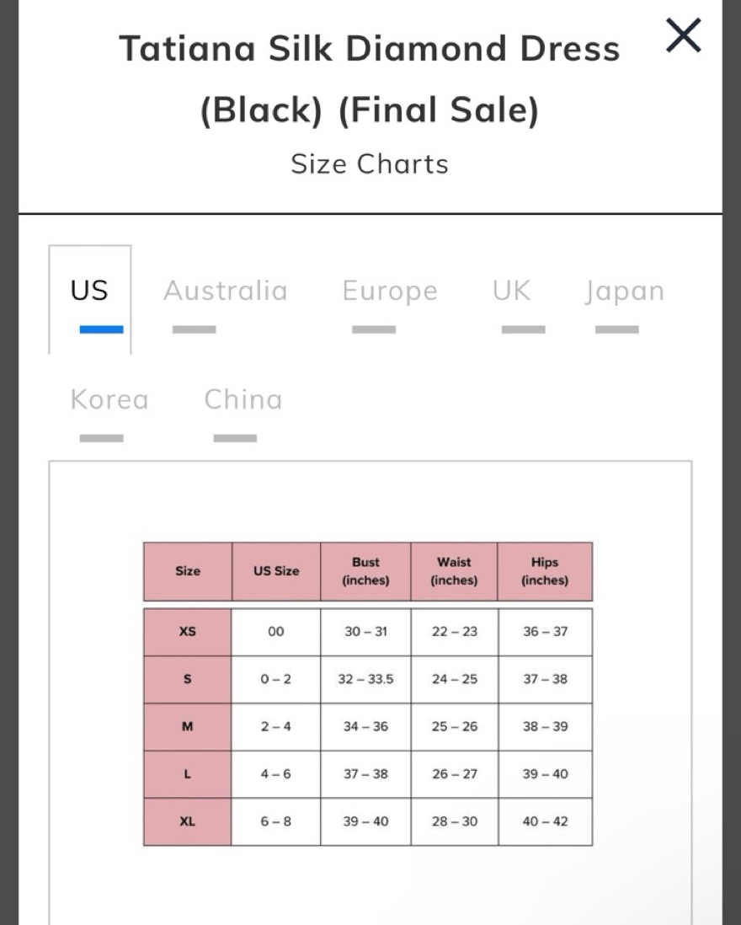741x925 pixels.
Task: Switch to the China tab
Action: pos(243,399)
